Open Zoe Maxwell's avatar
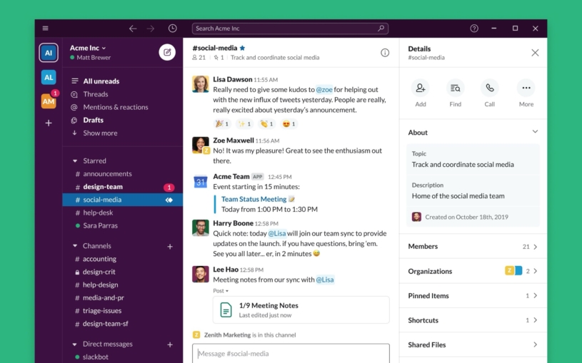 click(x=201, y=145)
